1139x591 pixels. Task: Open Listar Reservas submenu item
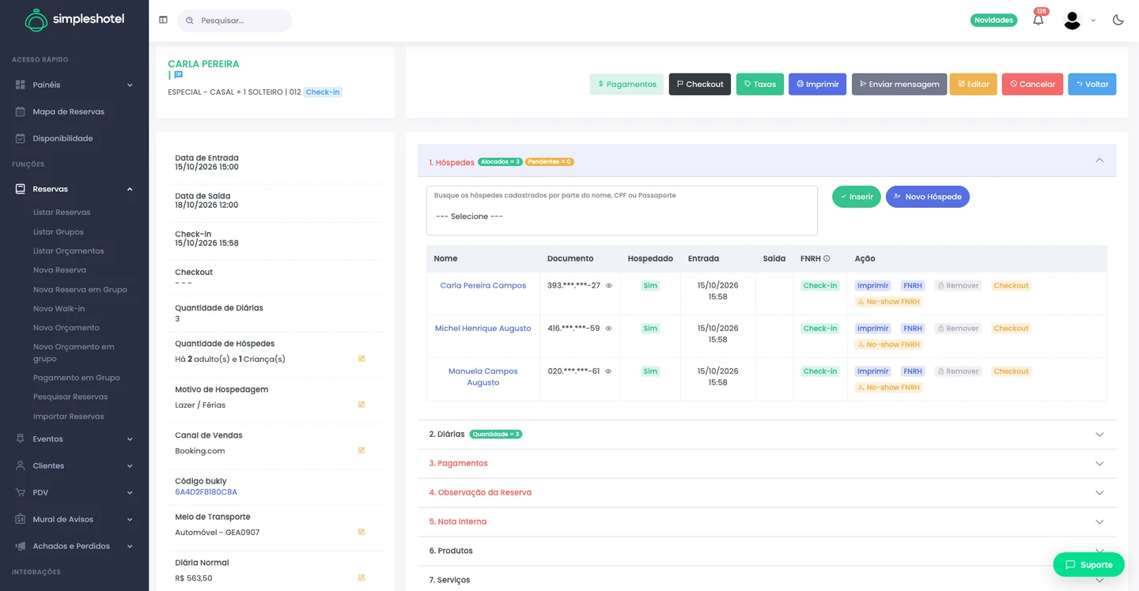[x=62, y=213]
